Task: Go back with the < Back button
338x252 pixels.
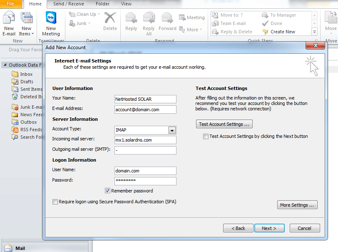Action: [238, 228]
